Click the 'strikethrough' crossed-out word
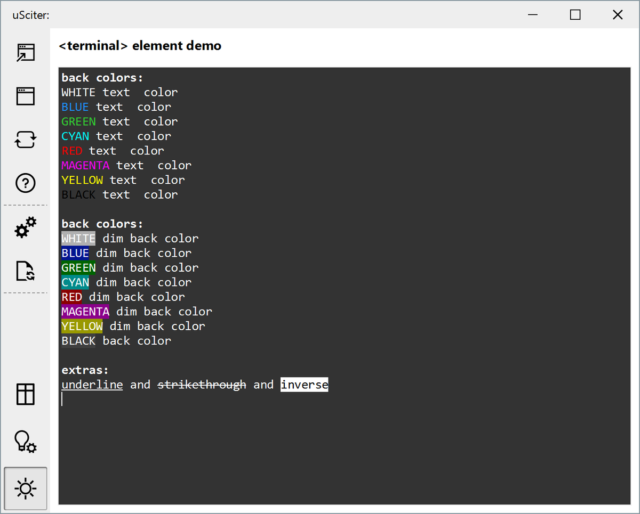The width and height of the screenshot is (640, 514). [x=202, y=385]
